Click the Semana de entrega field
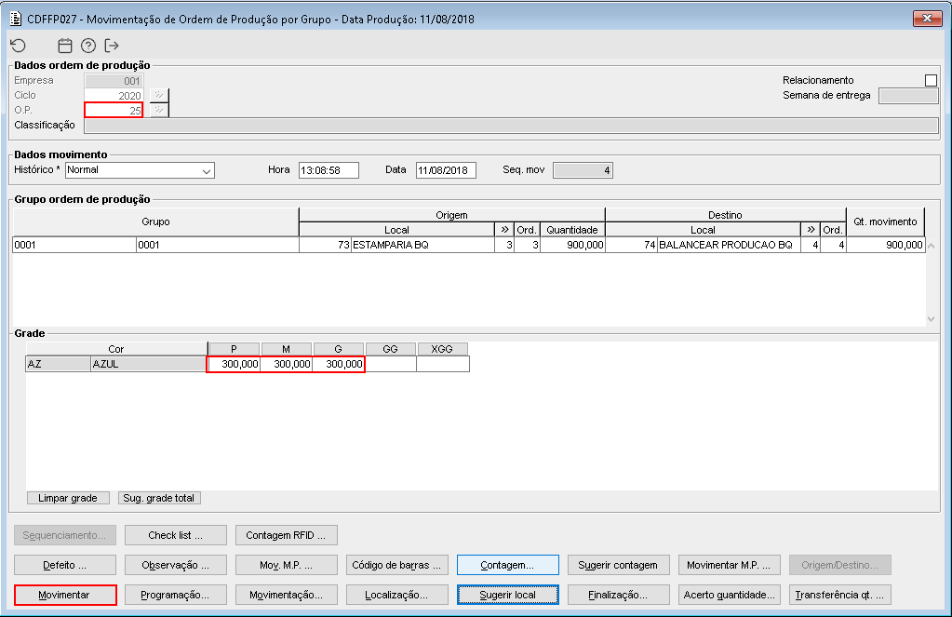The height and width of the screenshot is (617, 952). (x=908, y=95)
